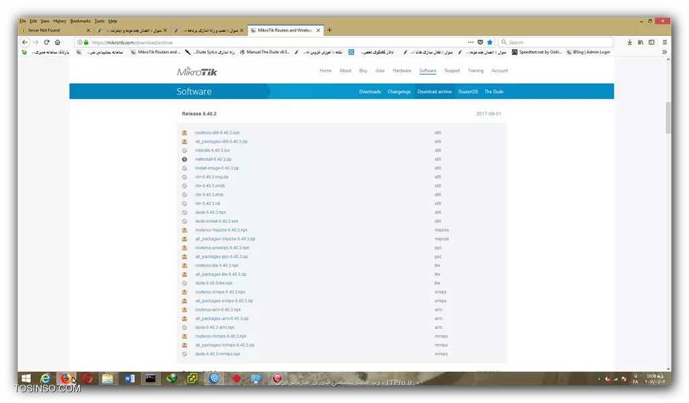Screen dimensions: 689x403
Task: Open Changelogs sub-tab
Action: 399,91
